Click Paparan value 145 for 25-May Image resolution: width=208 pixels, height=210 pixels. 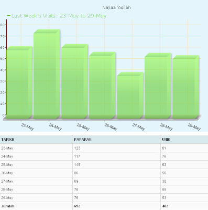coord(77,165)
